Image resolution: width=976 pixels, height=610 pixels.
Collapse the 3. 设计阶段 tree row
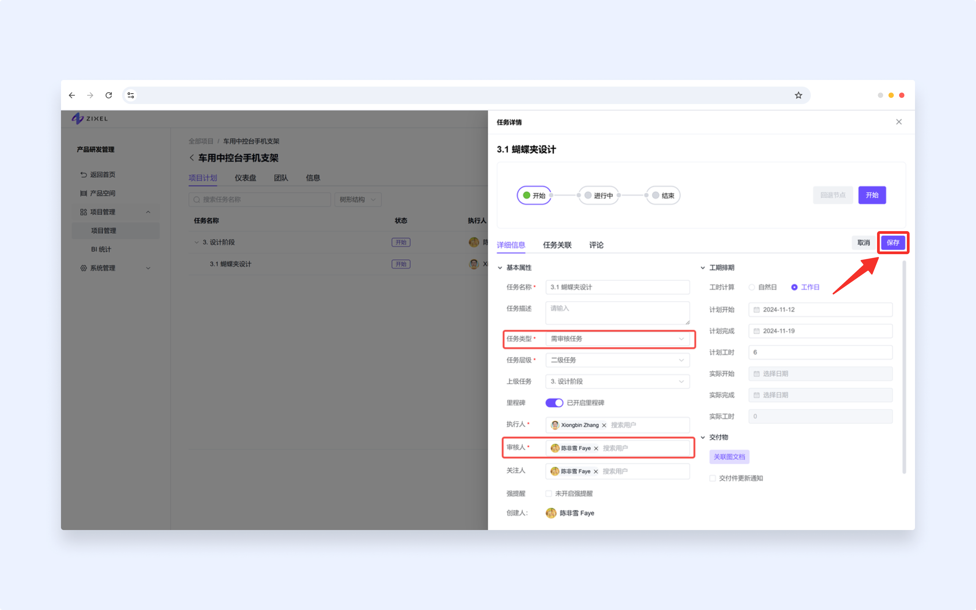pos(197,242)
